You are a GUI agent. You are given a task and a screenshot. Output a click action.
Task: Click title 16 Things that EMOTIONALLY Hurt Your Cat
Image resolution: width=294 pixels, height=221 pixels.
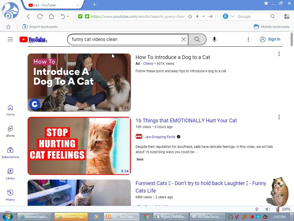click(x=186, y=121)
